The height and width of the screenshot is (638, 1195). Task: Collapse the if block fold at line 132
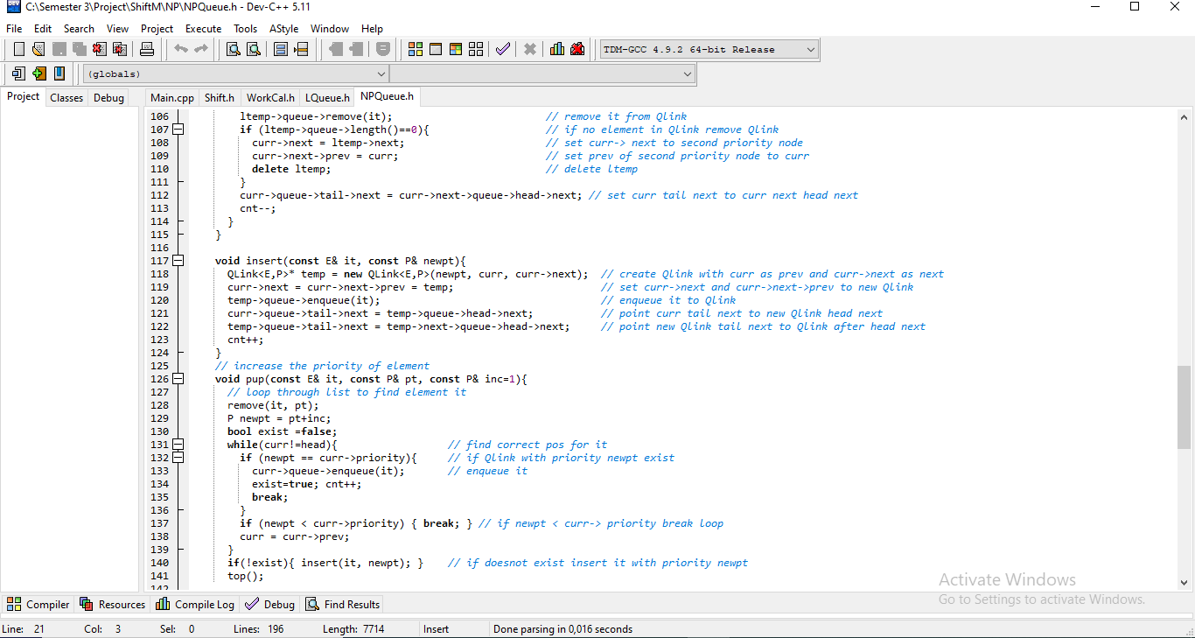178,458
